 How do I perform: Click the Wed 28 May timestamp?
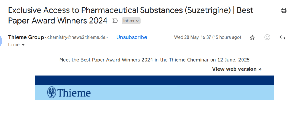tap(208, 37)
